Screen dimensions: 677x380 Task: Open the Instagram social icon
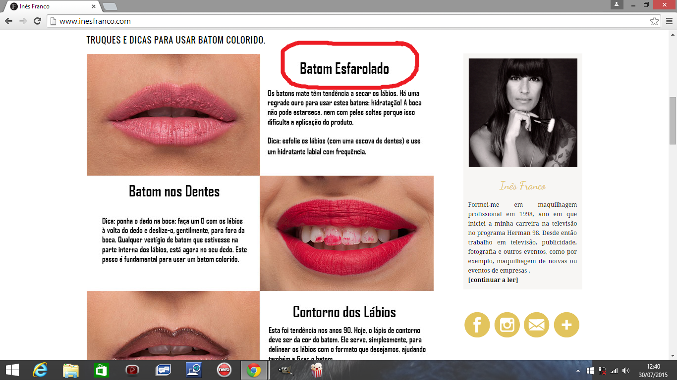pos(507,325)
